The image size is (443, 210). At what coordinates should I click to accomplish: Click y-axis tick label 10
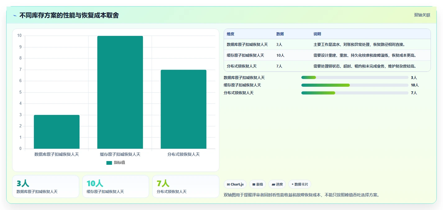tap(19, 36)
